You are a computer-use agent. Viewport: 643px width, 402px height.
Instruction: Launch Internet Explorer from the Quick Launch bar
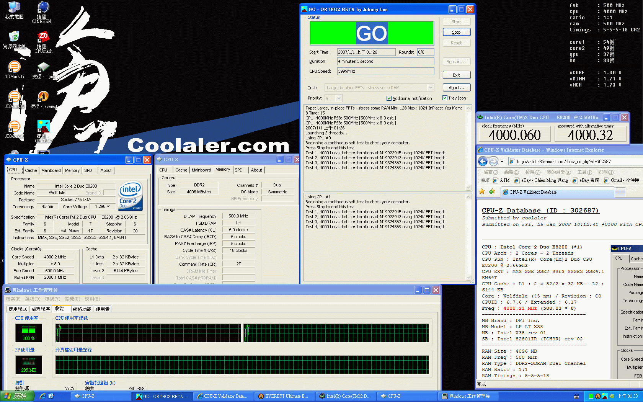(x=42, y=396)
